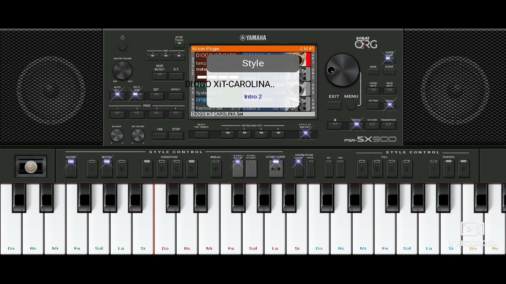
Task: Select Intro I button
Action: 92,169
